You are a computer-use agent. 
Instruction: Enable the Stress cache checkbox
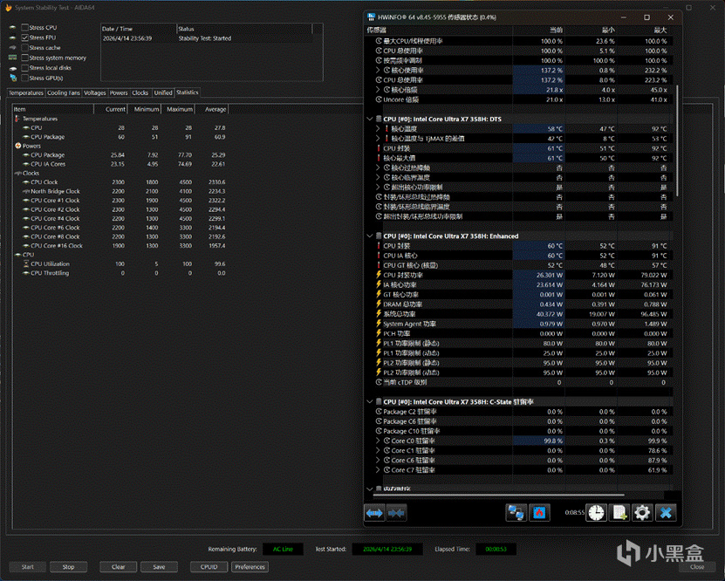pos(25,48)
